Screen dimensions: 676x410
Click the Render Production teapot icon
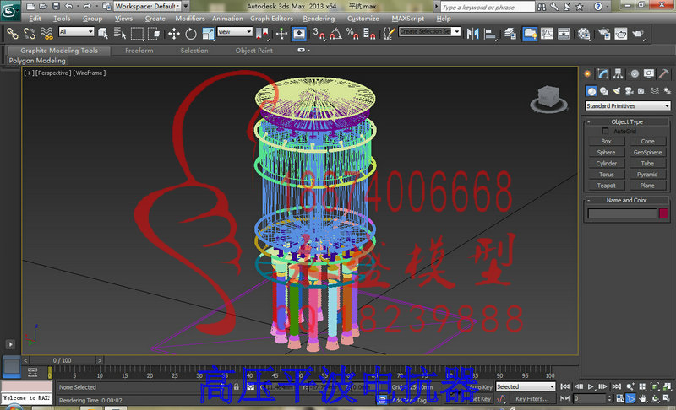pos(637,34)
